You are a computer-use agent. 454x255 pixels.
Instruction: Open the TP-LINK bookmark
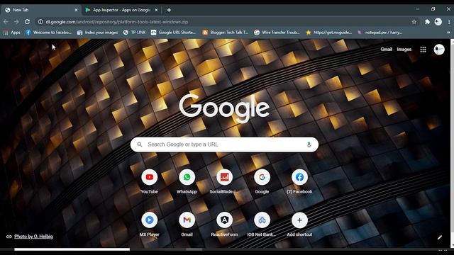point(134,33)
